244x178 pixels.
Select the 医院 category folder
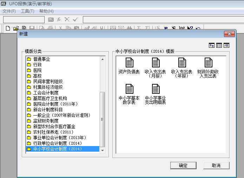[37, 70]
